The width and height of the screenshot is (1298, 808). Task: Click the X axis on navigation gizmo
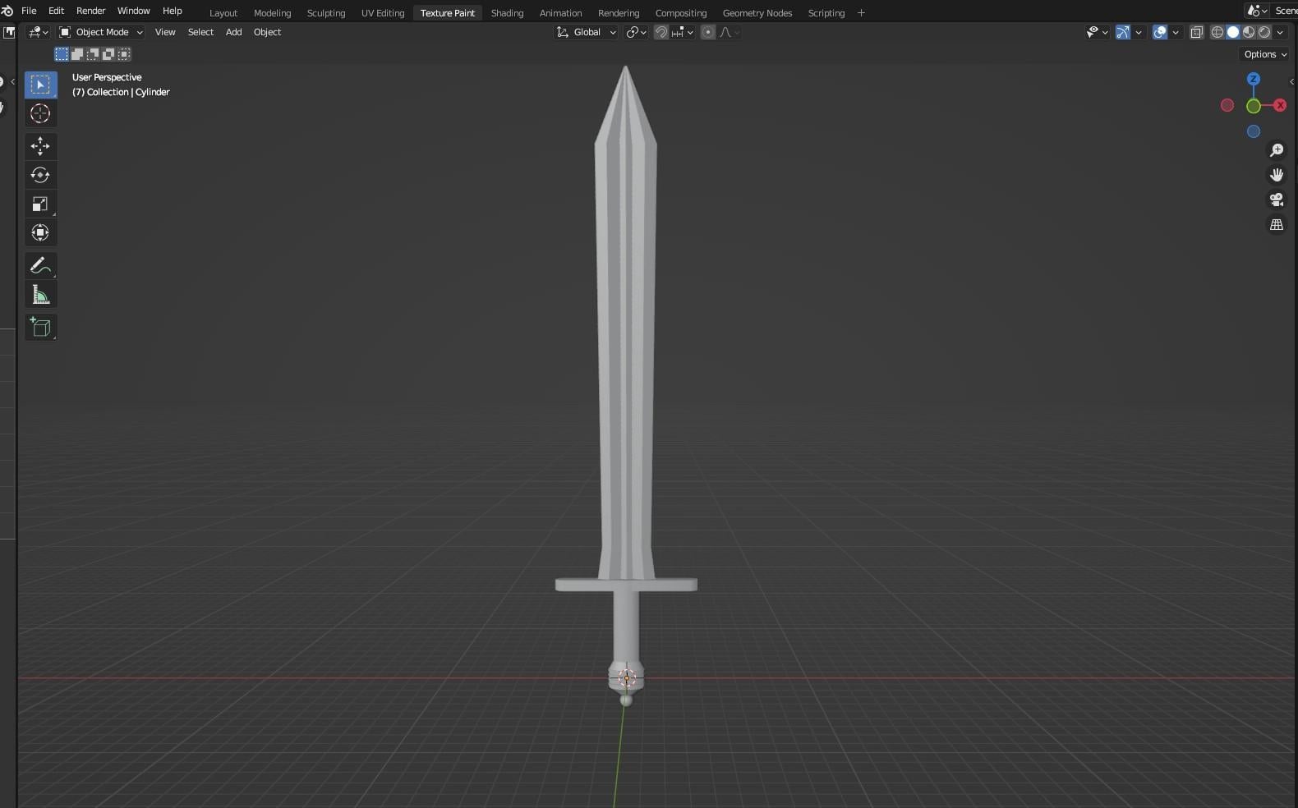(x=1280, y=105)
